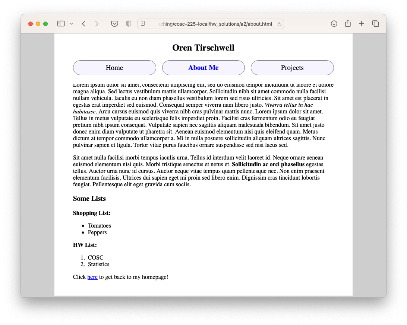Open the privacy shield report
The height and width of the screenshot is (325, 407).
click(x=128, y=24)
